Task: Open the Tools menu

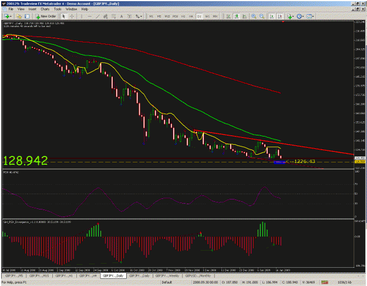Action: tap(58, 9)
